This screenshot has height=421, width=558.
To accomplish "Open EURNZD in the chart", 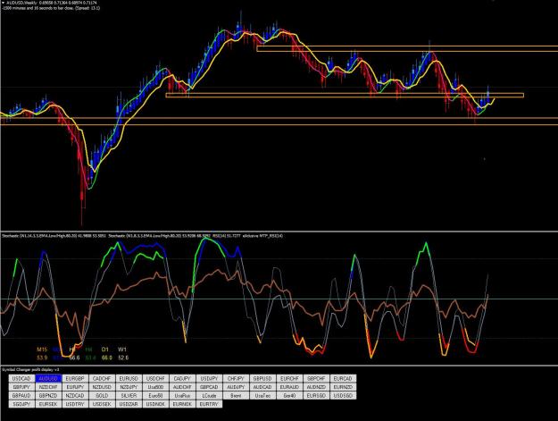I will (343, 387).
